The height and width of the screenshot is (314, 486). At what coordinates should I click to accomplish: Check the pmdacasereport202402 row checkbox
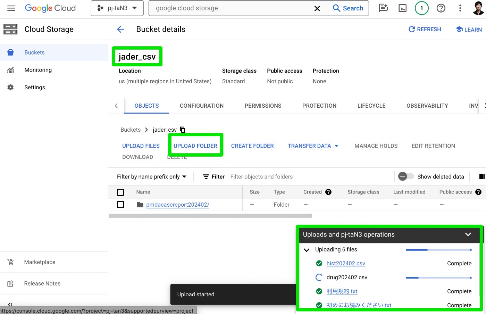(x=120, y=205)
